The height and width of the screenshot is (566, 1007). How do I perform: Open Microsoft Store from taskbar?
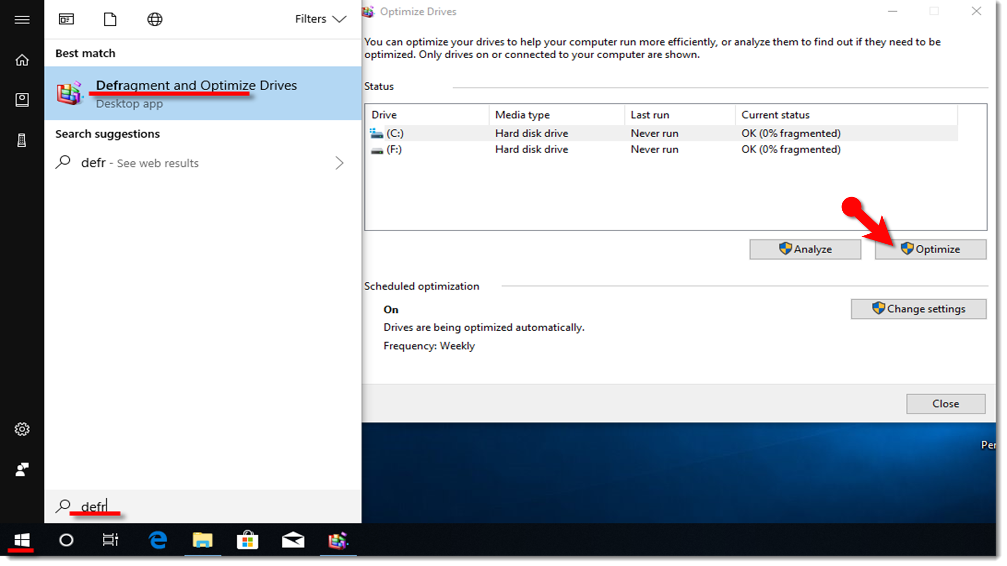coord(248,540)
